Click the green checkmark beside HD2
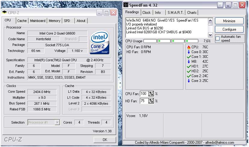The width and height of the screenshot is (249, 147). (189, 71)
